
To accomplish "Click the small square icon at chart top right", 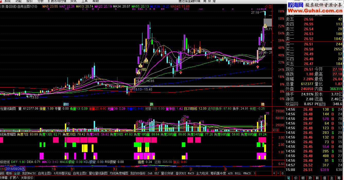I will (x=270, y=6).
